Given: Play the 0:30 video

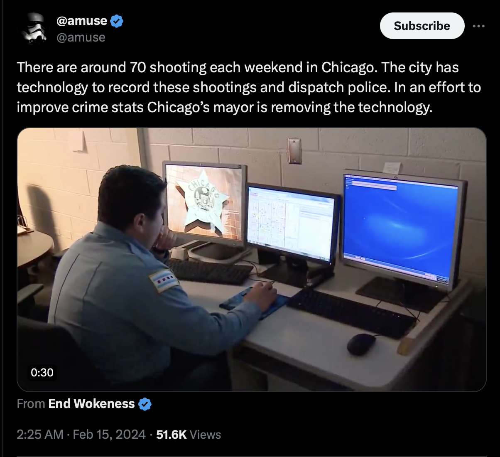Looking at the screenshot, I should 251,260.
